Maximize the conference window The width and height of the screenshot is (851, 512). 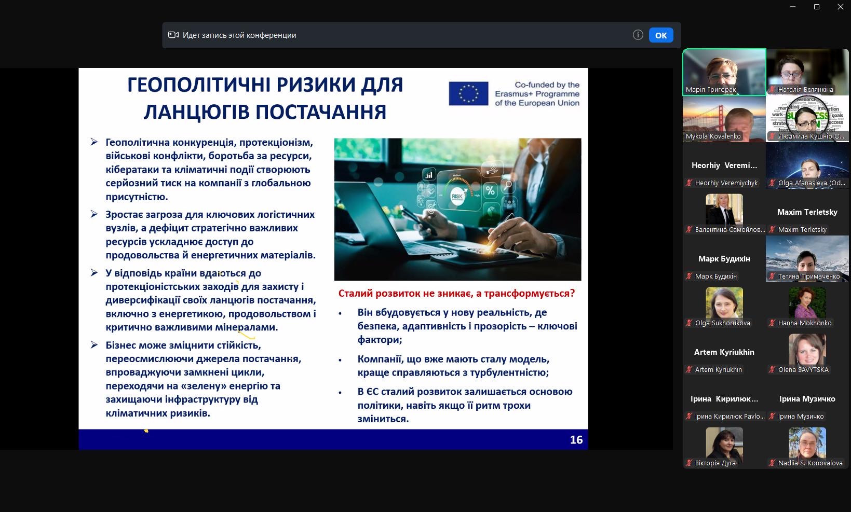(x=817, y=7)
